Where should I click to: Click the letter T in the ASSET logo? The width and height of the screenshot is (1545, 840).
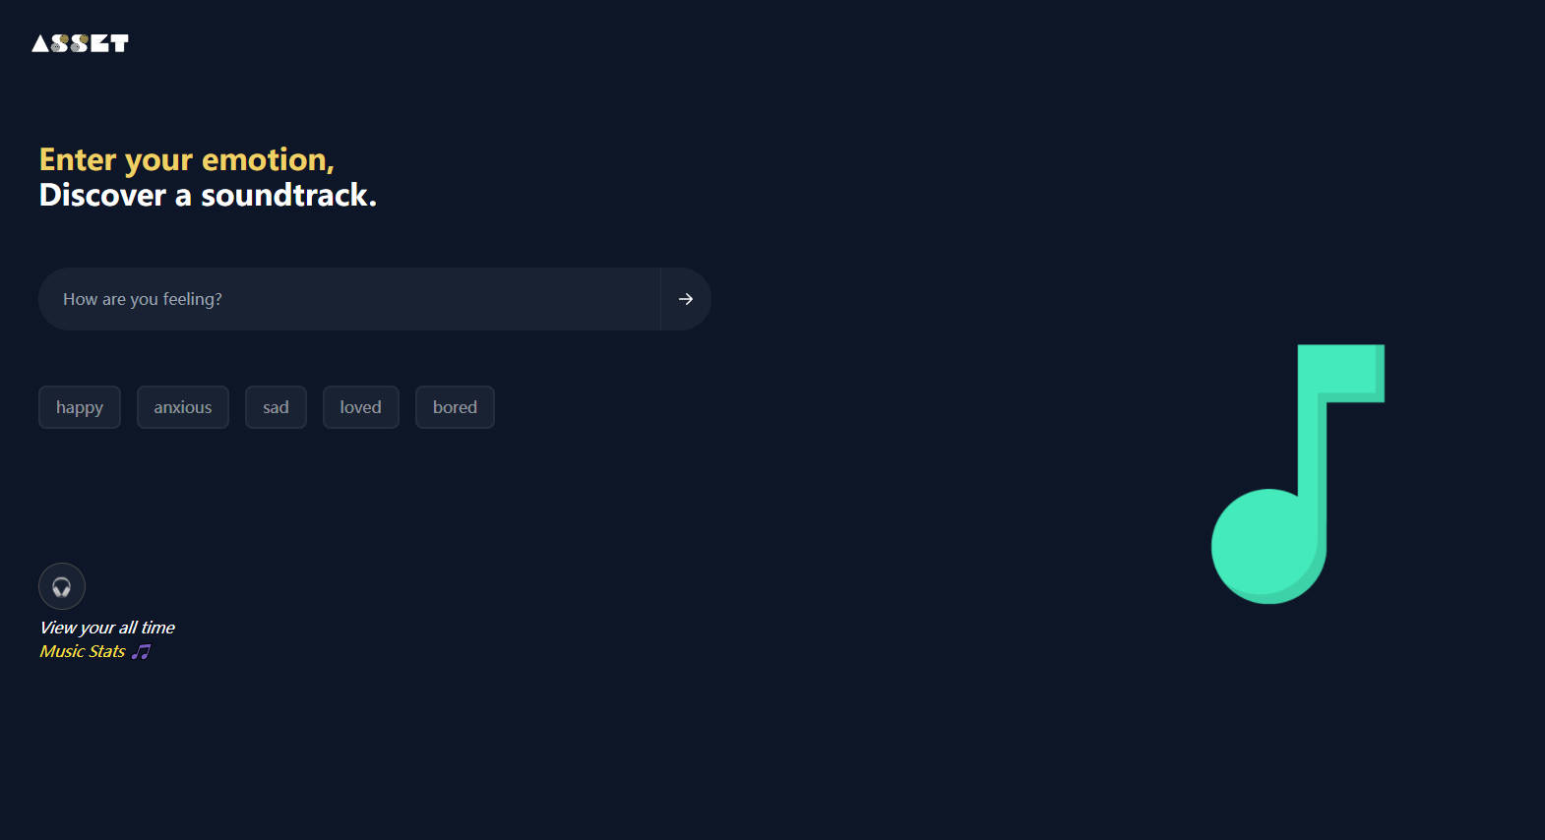coord(119,43)
